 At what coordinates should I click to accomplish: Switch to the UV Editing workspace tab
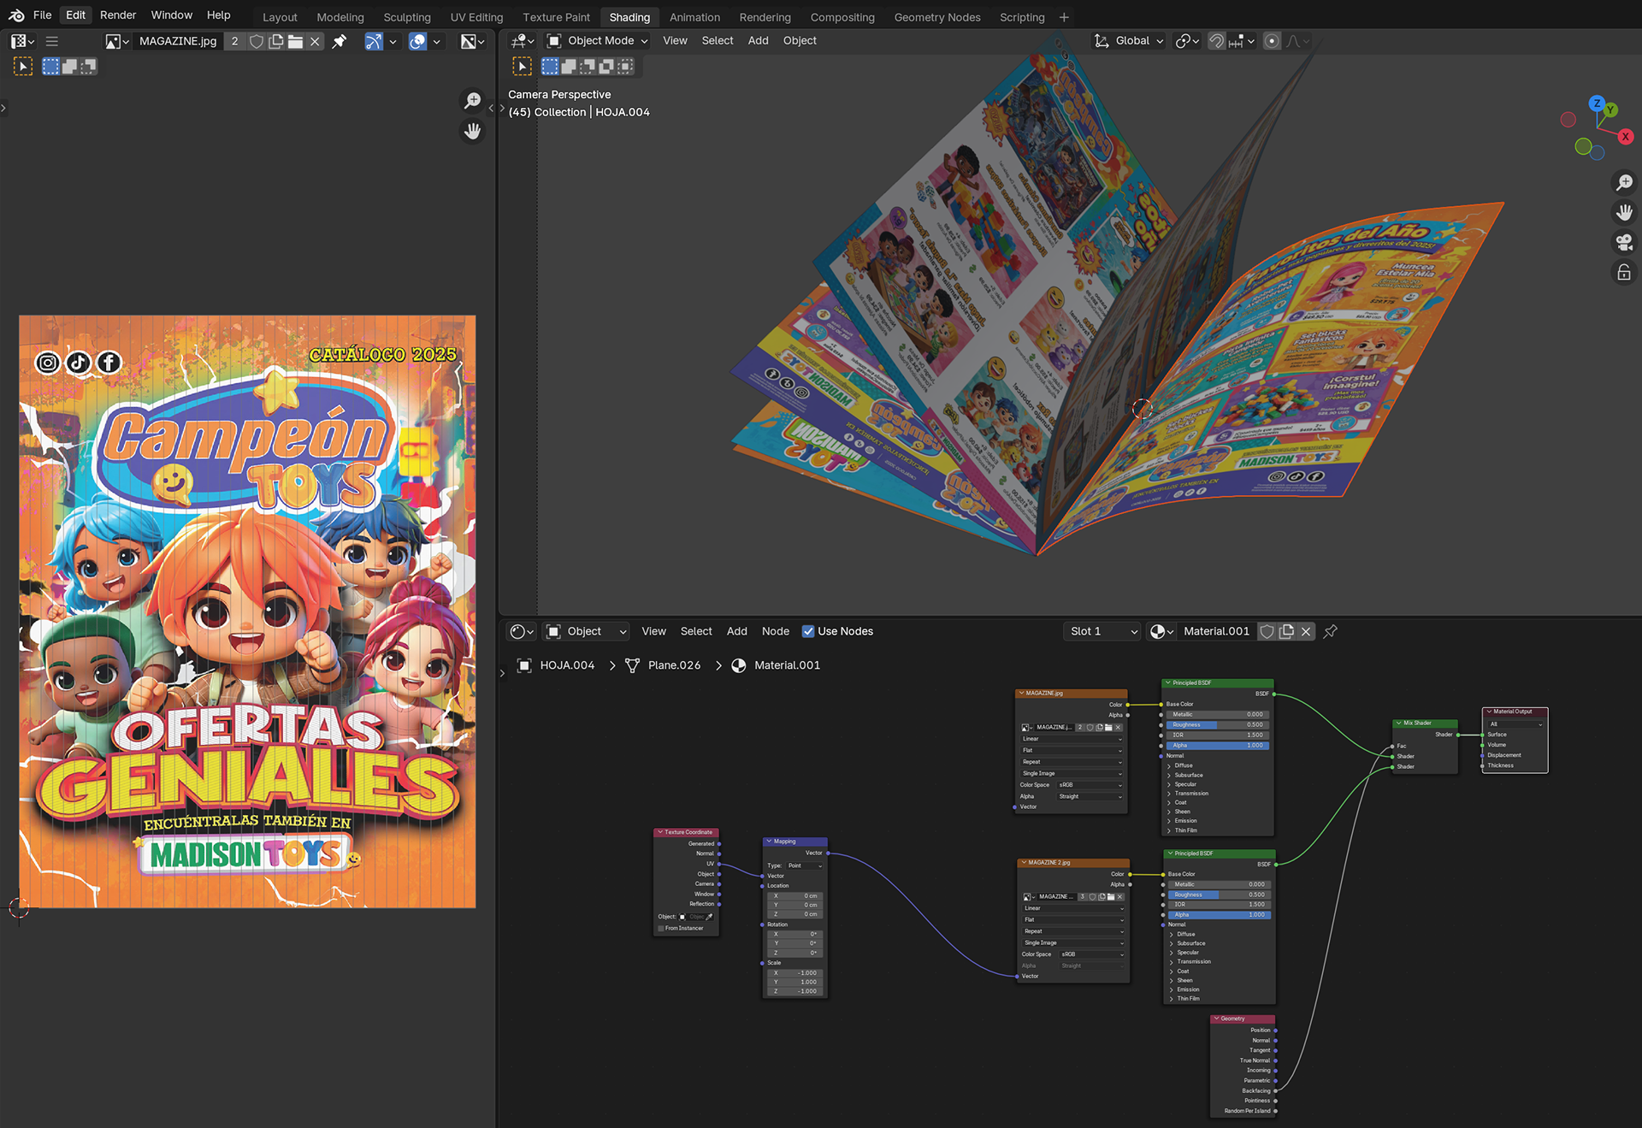pyautogui.click(x=476, y=17)
